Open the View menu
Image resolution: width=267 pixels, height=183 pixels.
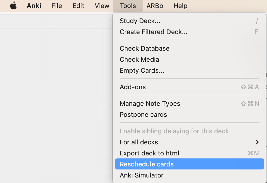click(102, 6)
